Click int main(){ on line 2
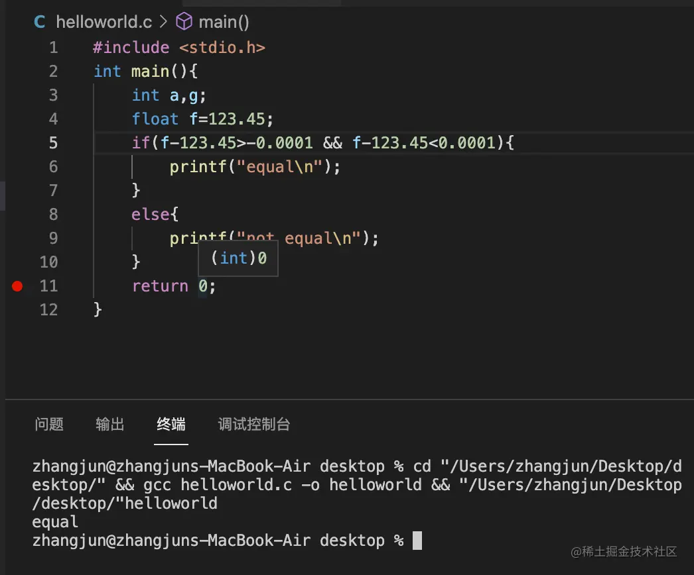The height and width of the screenshot is (575, 694). pos(145,71)
